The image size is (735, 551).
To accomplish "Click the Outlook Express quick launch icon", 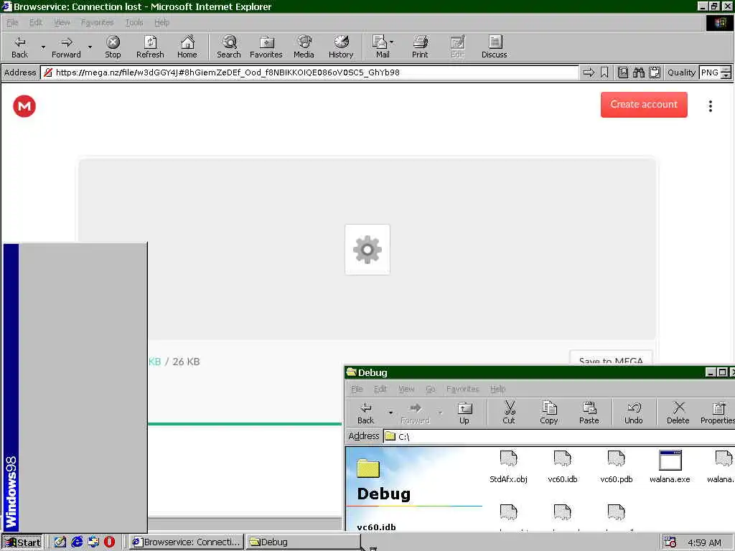I will point(93,542).
